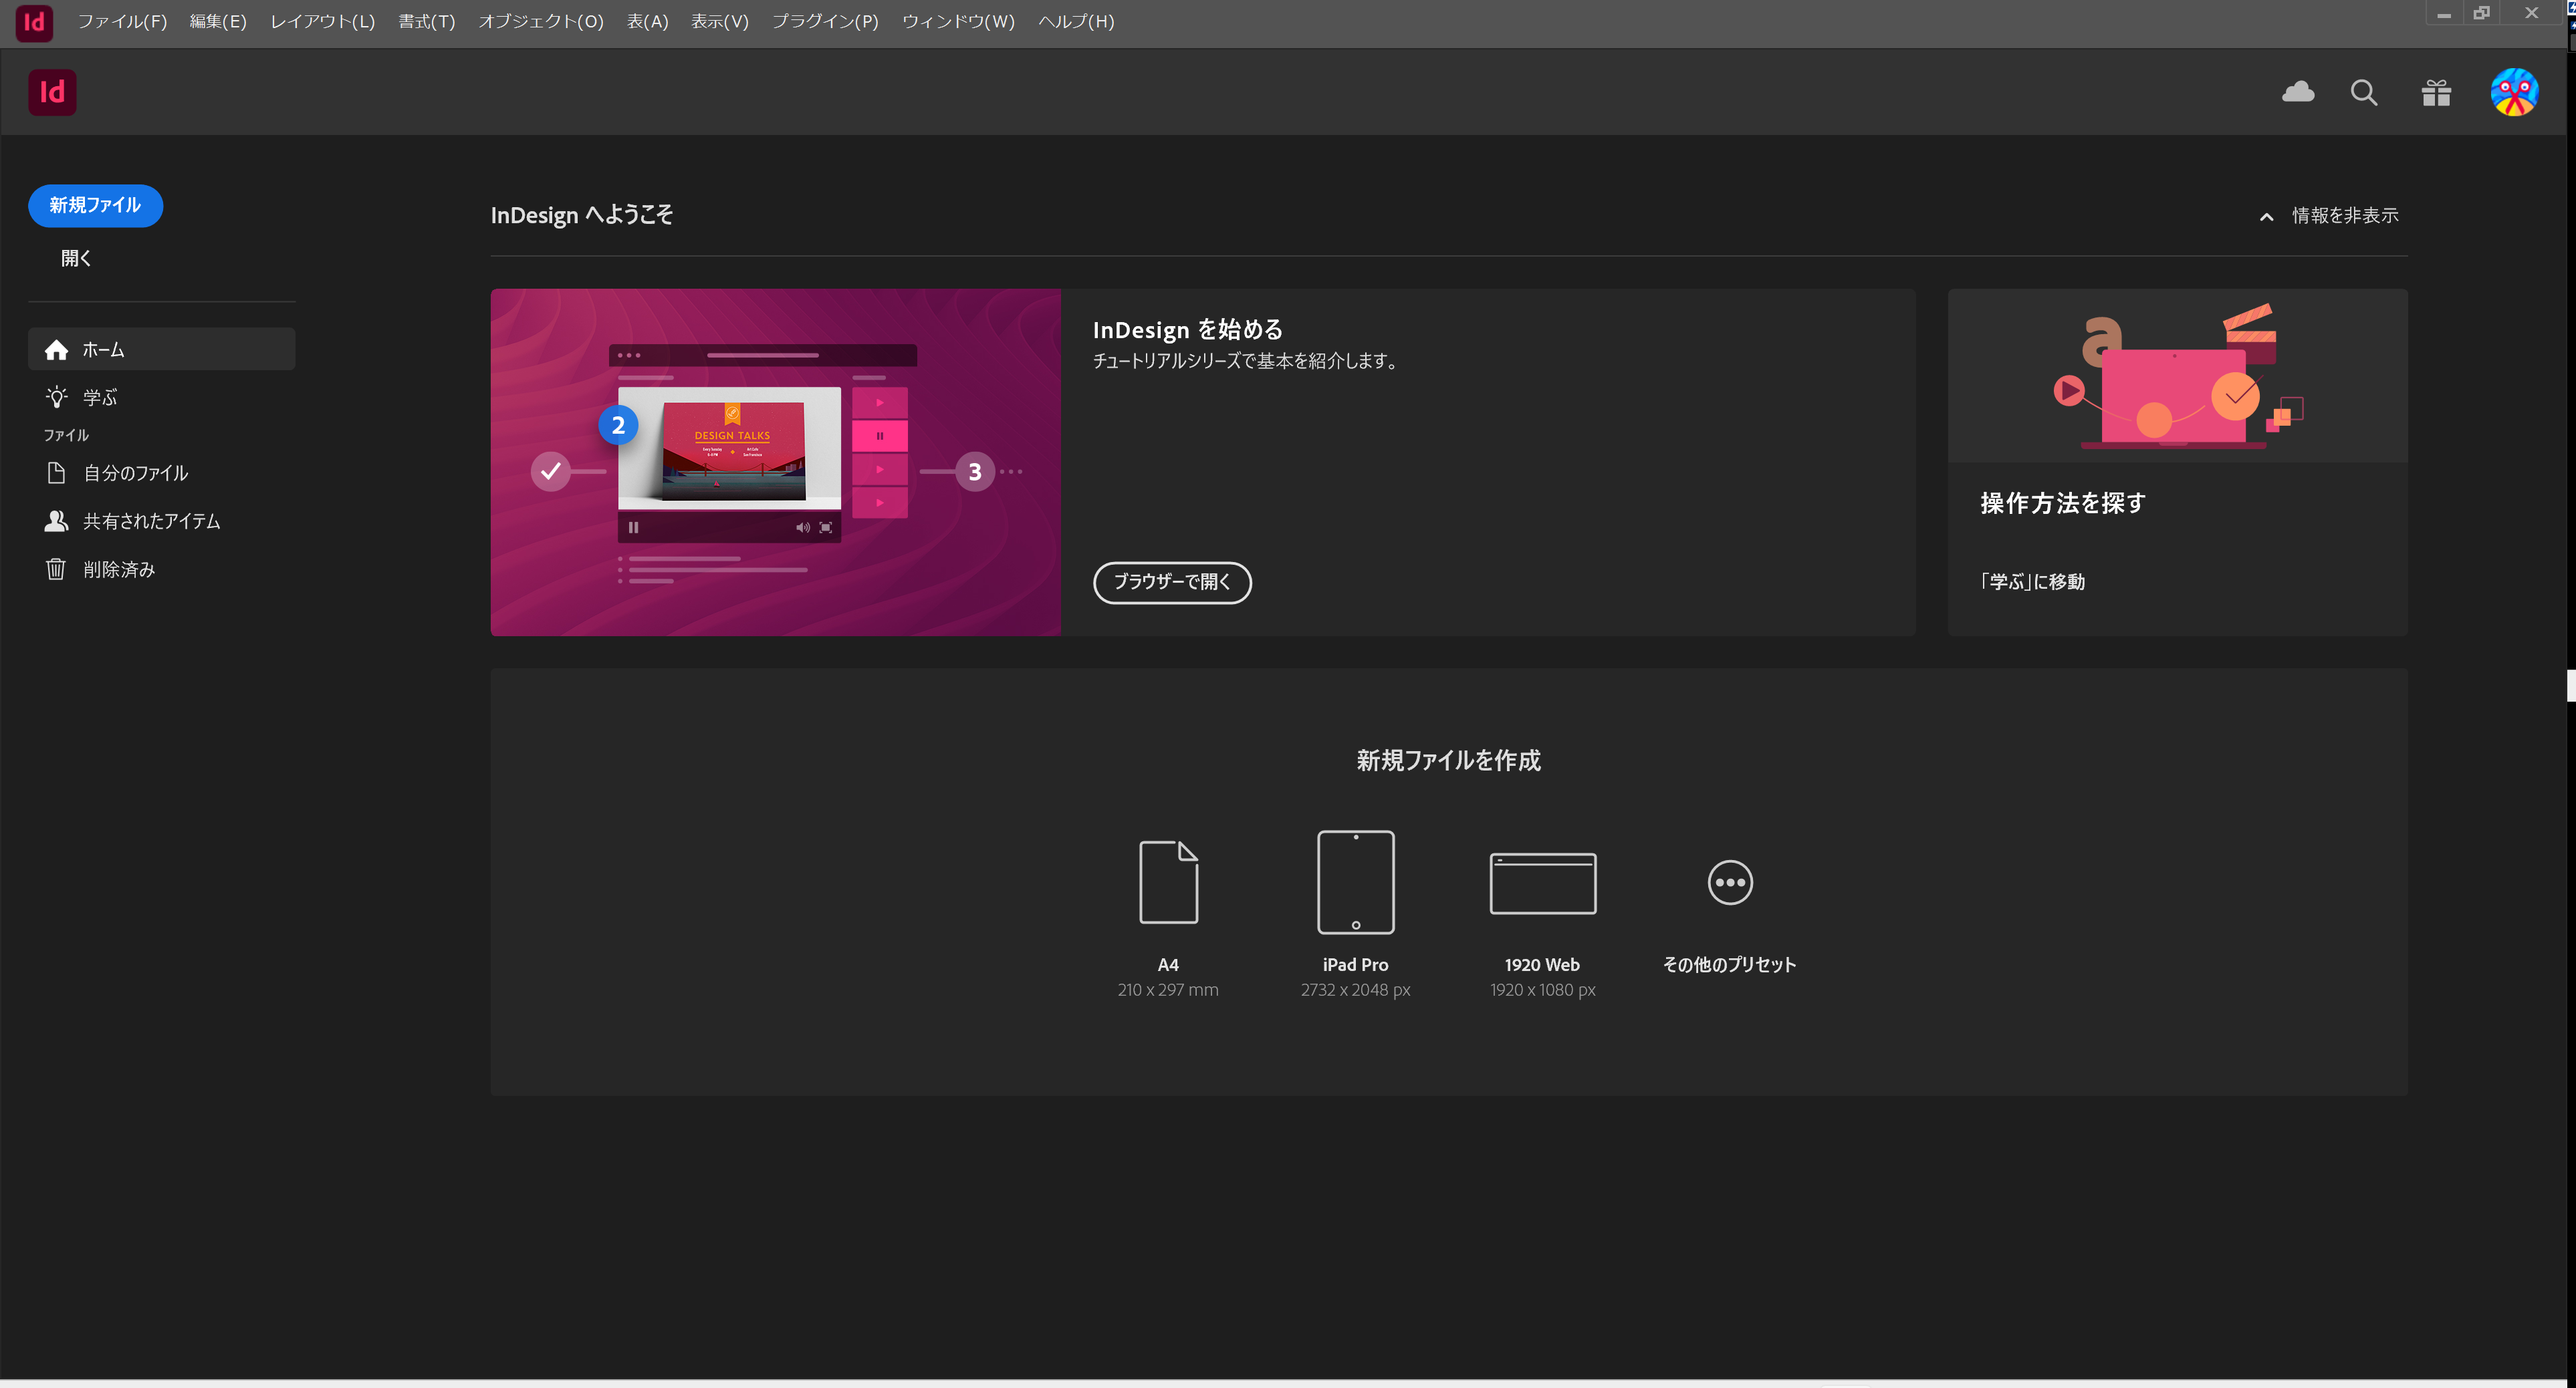Click the 新規ファイル button
Screen dimensions: 2576x1388
click(x=95, y=205)
